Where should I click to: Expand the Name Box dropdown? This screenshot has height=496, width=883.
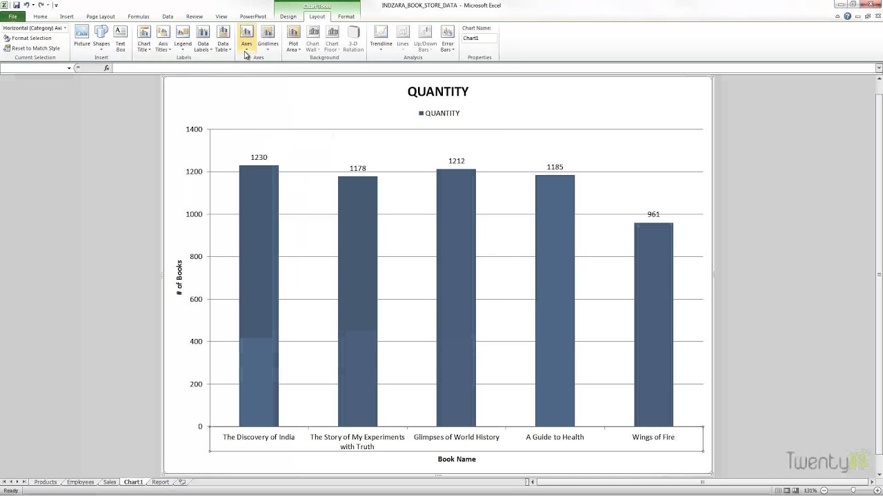[x=69, y=68]
